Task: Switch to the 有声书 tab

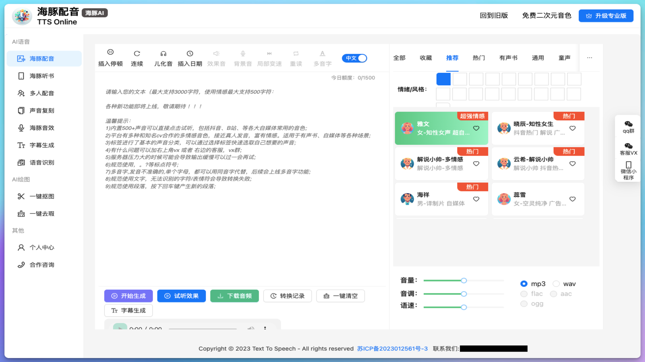Action: (x=508, y=58)
